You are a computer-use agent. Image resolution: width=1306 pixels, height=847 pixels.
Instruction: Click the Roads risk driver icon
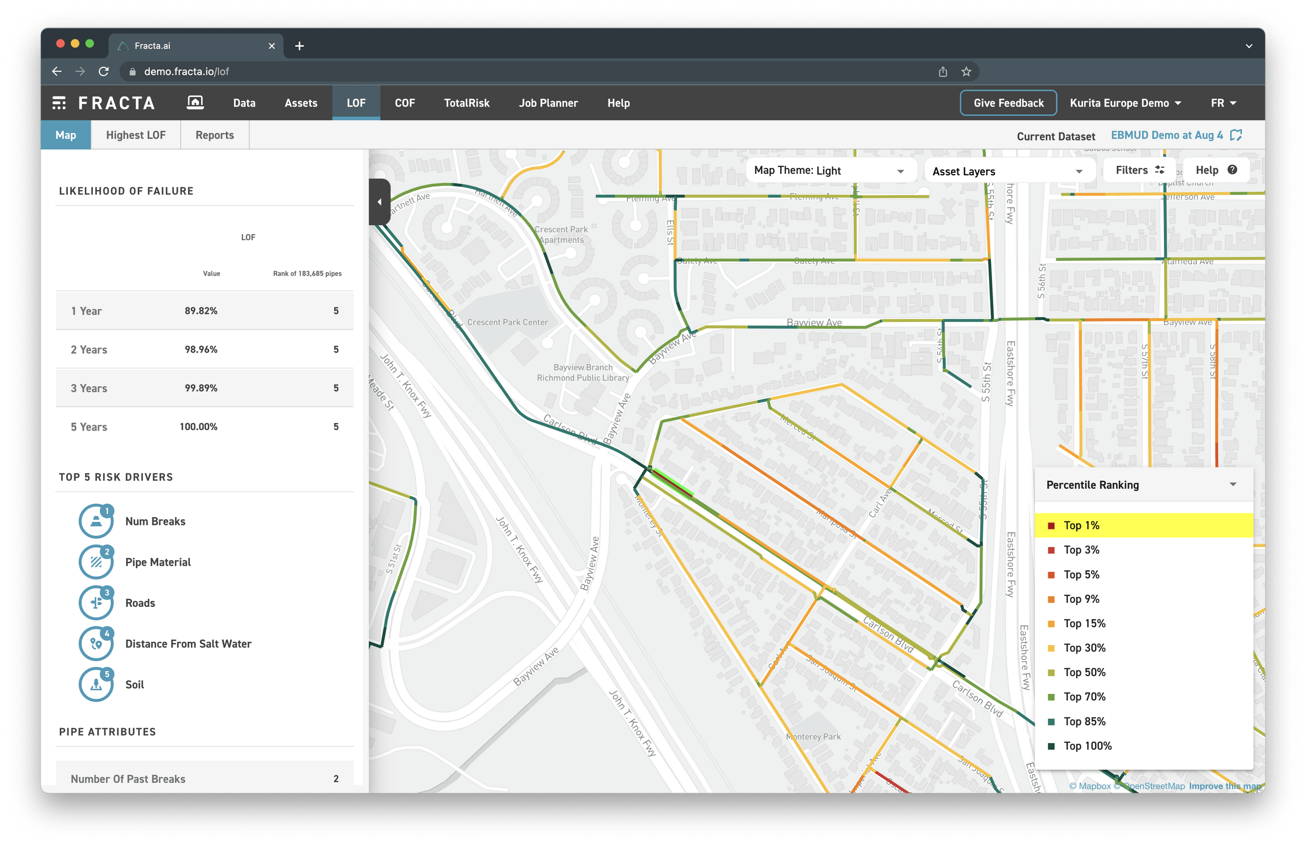click(x=96, y=603)
